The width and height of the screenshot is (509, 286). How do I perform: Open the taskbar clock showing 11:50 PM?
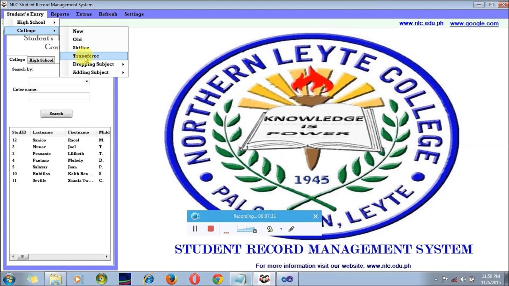pyautogui.click(x=491, y=279)
